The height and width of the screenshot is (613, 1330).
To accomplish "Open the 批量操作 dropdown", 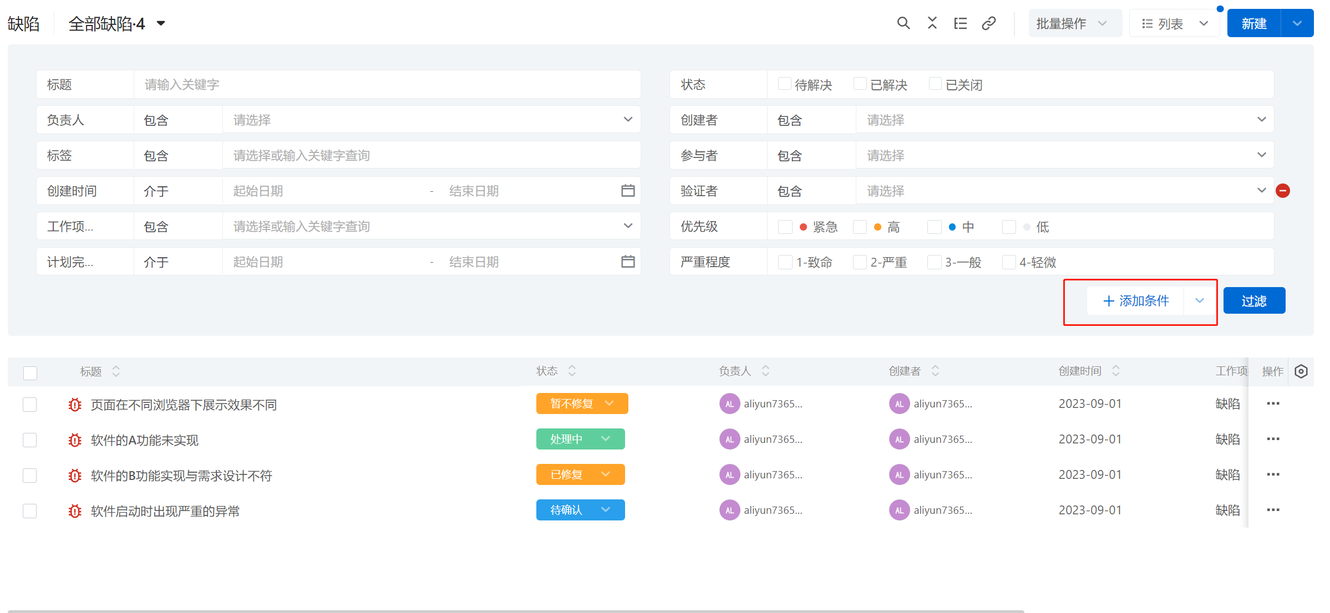I will 1074,23.
